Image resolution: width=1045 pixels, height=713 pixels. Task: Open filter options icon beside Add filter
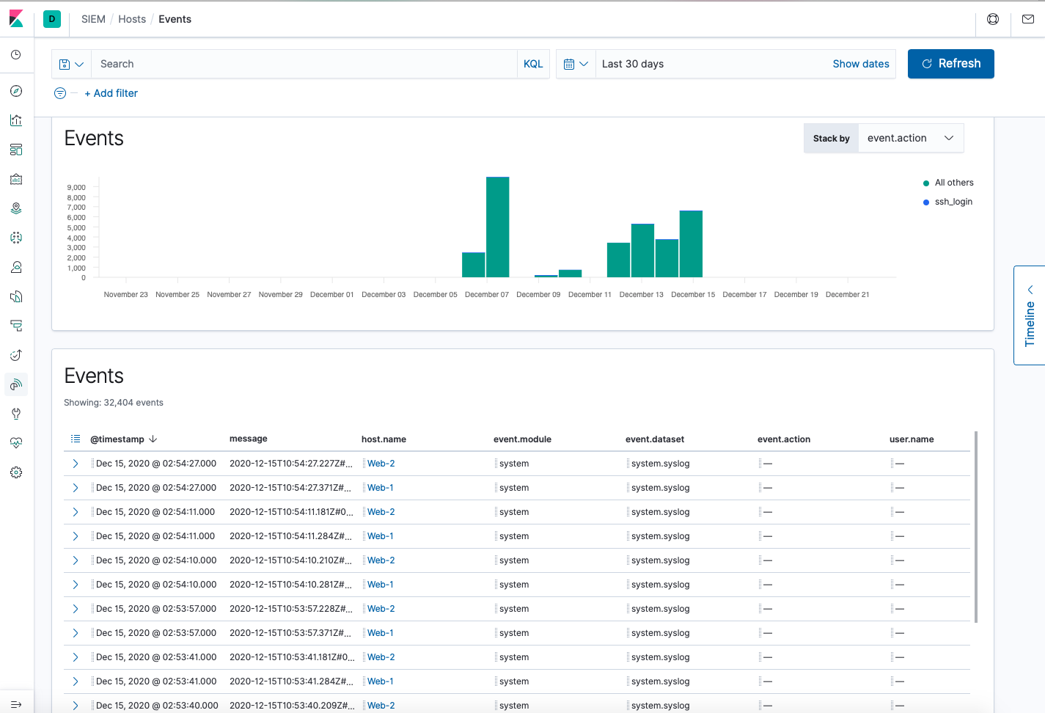point(60,93)
